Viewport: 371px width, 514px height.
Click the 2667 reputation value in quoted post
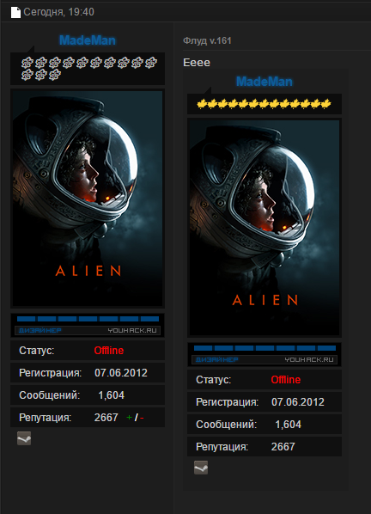coord(283,446)
